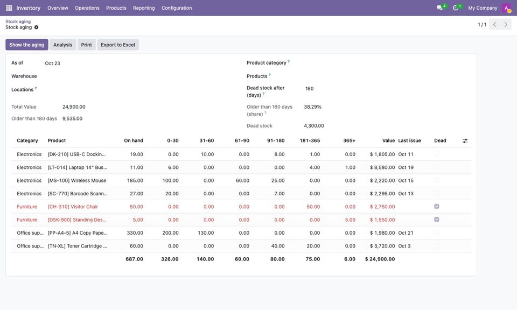Click the Export to Excel button
The image size is (517, 310).
(118, 45)
